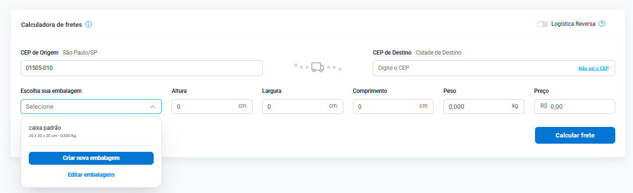Click the delivery truck icon
This screenshot has height=193, width=633.
[317, 68]
